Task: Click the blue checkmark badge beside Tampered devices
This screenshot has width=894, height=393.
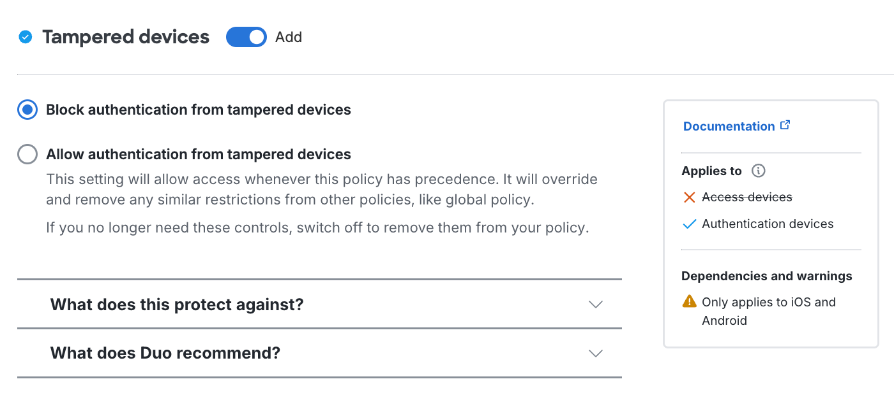Action: tap(25, 37)
